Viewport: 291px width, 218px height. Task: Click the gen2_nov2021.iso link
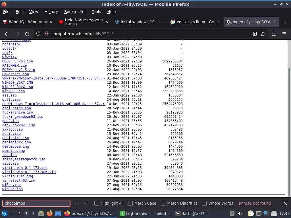(18, 125)
